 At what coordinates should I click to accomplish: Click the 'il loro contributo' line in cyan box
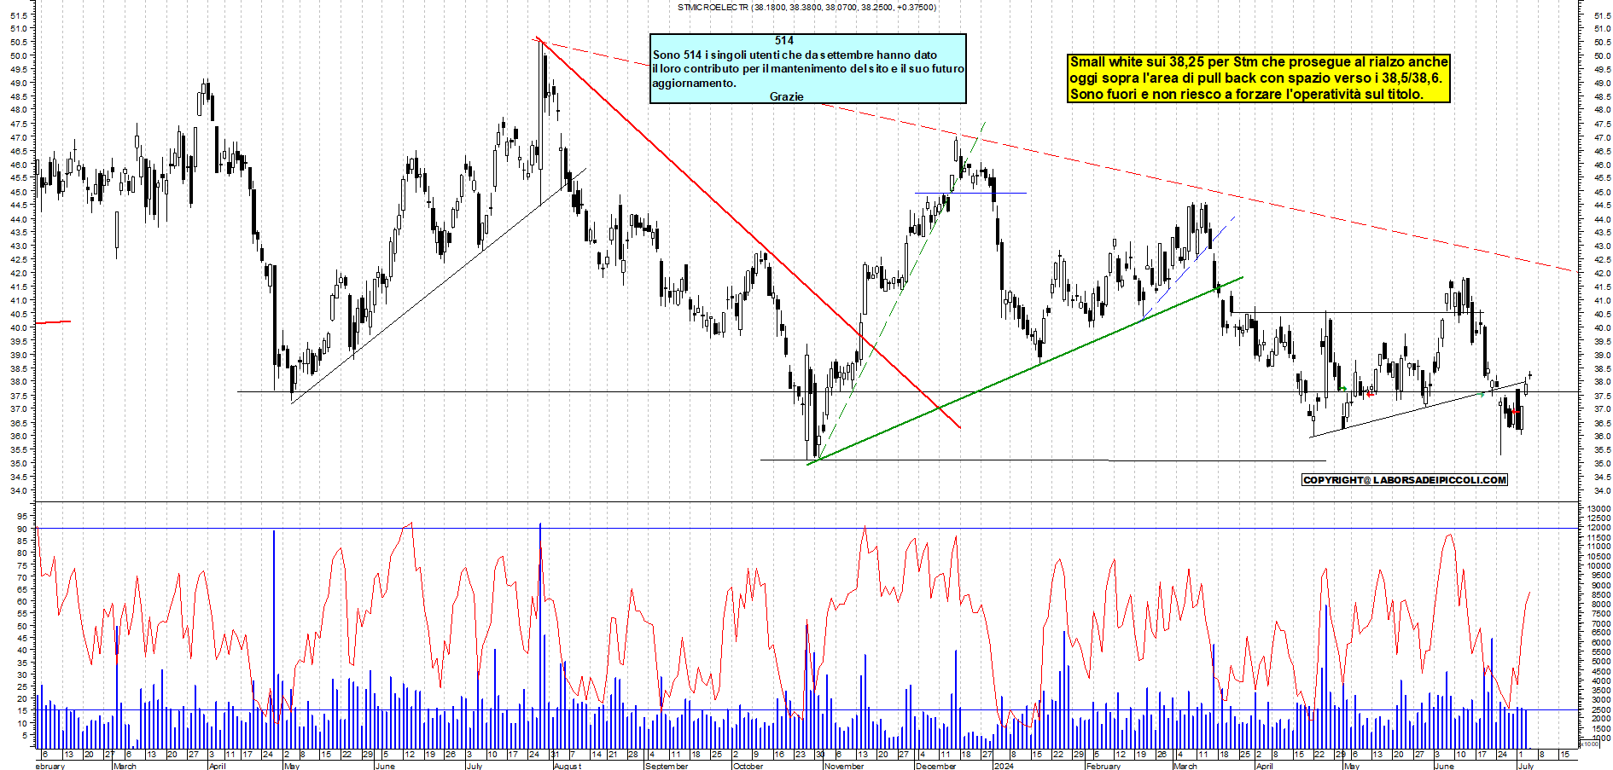click(808, 69)
